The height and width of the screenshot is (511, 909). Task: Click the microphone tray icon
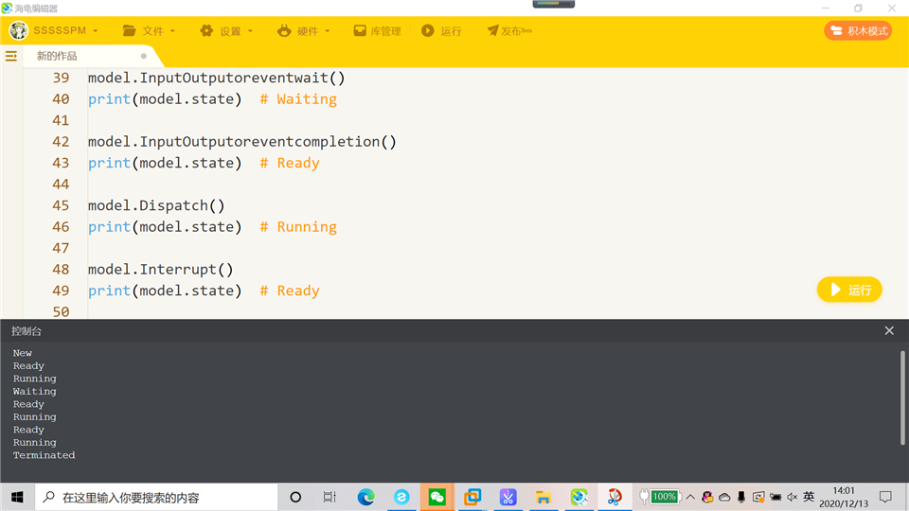(x=741, y=497)
